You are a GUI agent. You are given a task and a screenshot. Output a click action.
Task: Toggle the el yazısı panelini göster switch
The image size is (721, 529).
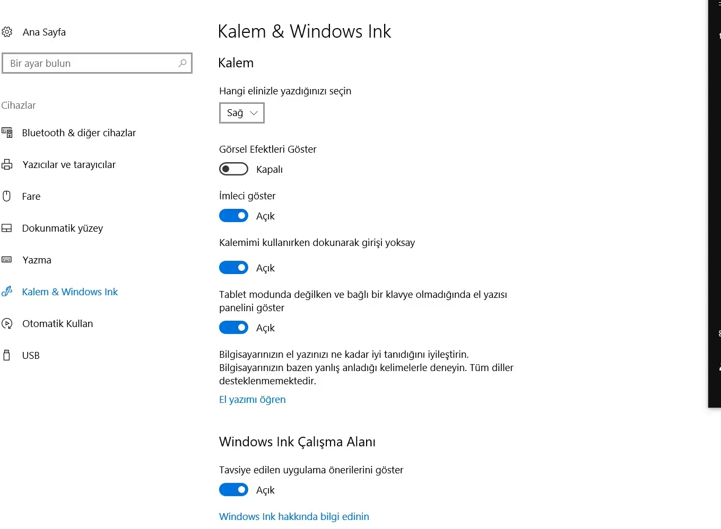tap(233, 328)
